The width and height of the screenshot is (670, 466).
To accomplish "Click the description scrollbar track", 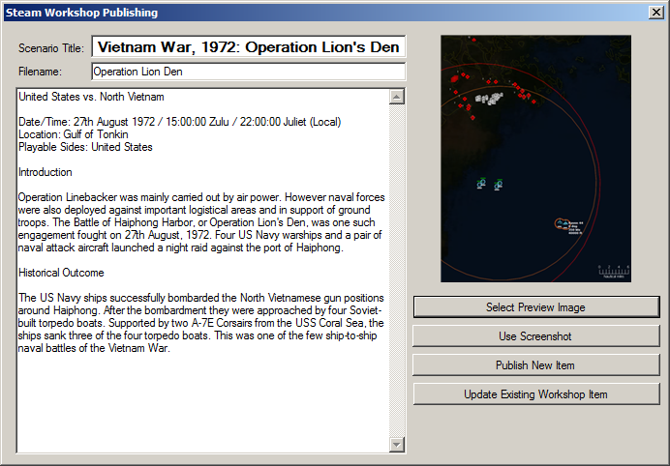I will (397, 271).
